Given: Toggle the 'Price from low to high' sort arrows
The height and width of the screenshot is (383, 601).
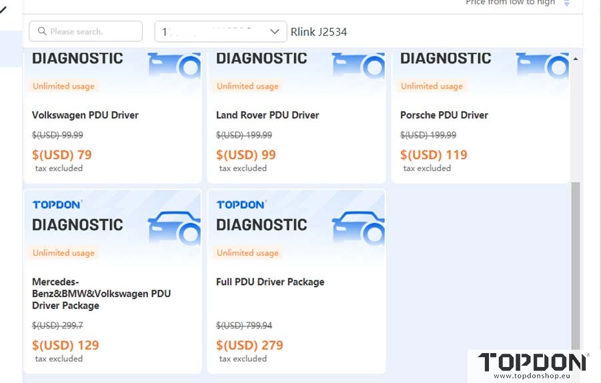Looking at the screenshot, I should pyautogui.click(x=567, y=3).
